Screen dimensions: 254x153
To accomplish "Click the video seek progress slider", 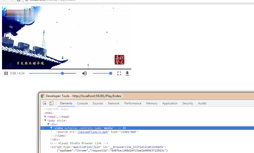I will click(52, 73).
